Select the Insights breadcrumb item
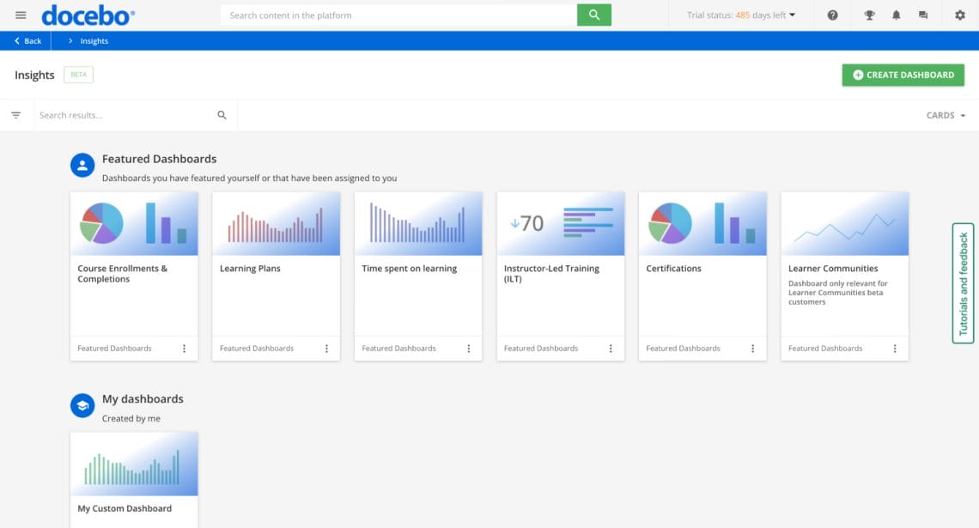 pos(94,41)
